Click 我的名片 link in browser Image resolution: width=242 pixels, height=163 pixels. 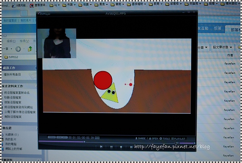[x=26, y=20]
